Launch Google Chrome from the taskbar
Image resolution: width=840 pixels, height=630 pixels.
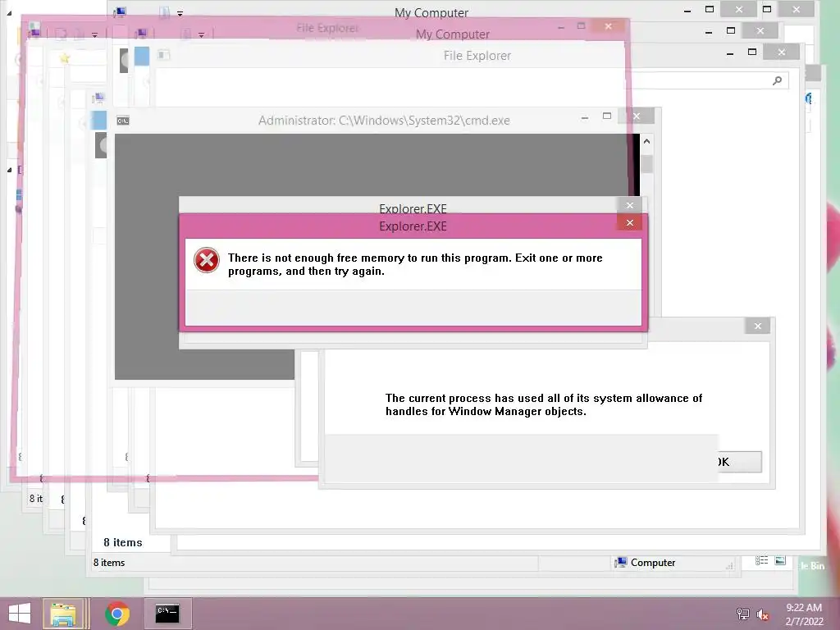[x=117, y=614]
